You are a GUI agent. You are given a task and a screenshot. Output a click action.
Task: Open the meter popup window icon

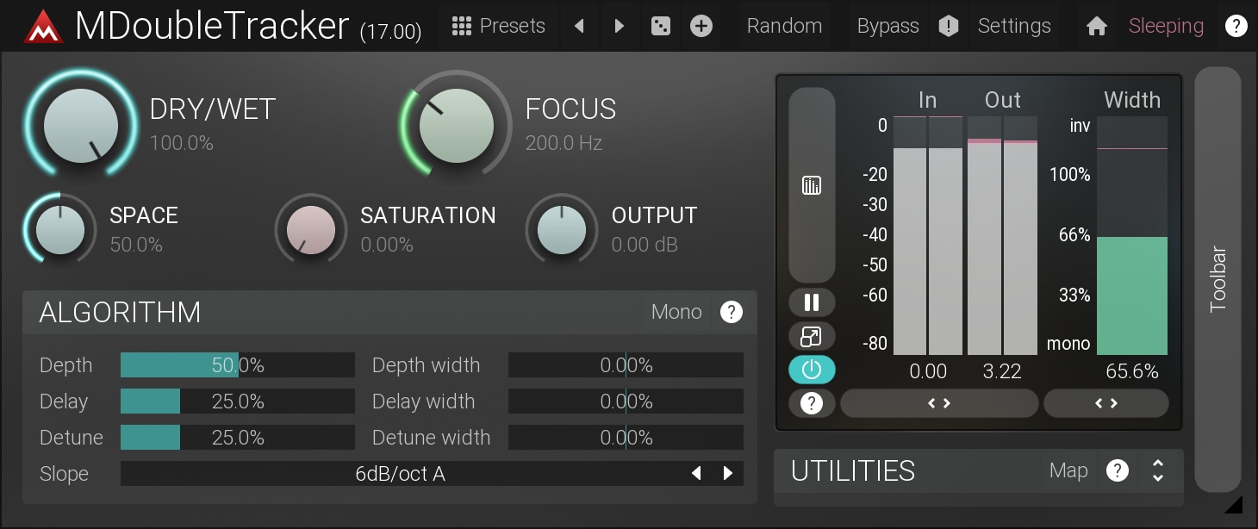click(x=811, y=337)
